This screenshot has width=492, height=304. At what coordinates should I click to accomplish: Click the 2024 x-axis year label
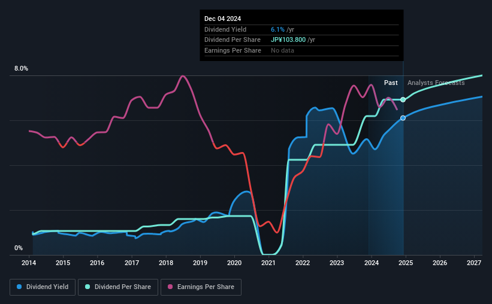pyautogui.click(x=371, y=263)
